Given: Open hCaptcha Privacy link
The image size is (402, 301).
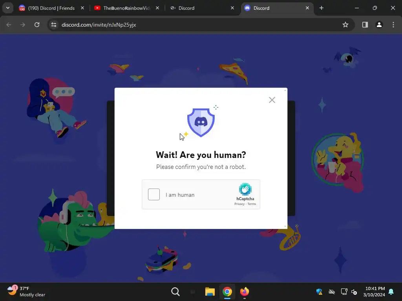Looking at the screenshot, I should 239,204.
